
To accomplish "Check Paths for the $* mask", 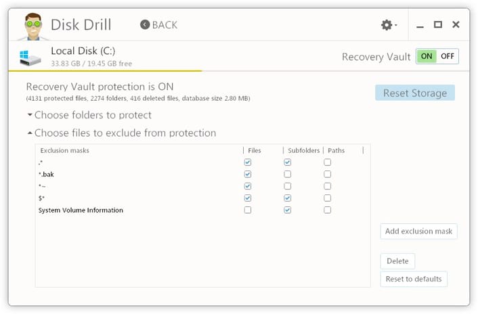I will (327, 198).
